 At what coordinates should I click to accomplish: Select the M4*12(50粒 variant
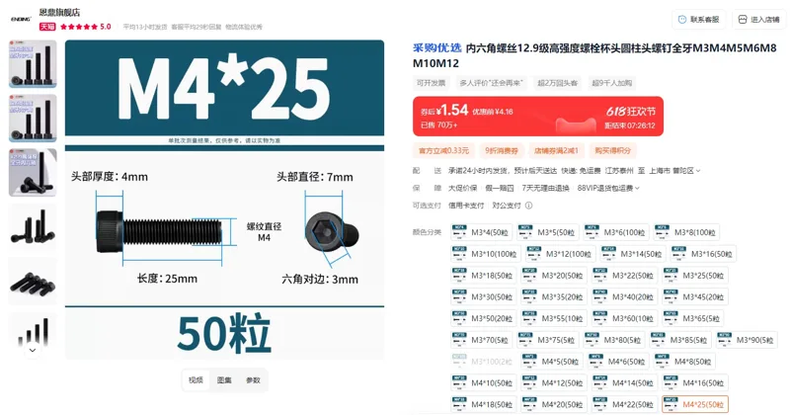(x=554, y=382)
